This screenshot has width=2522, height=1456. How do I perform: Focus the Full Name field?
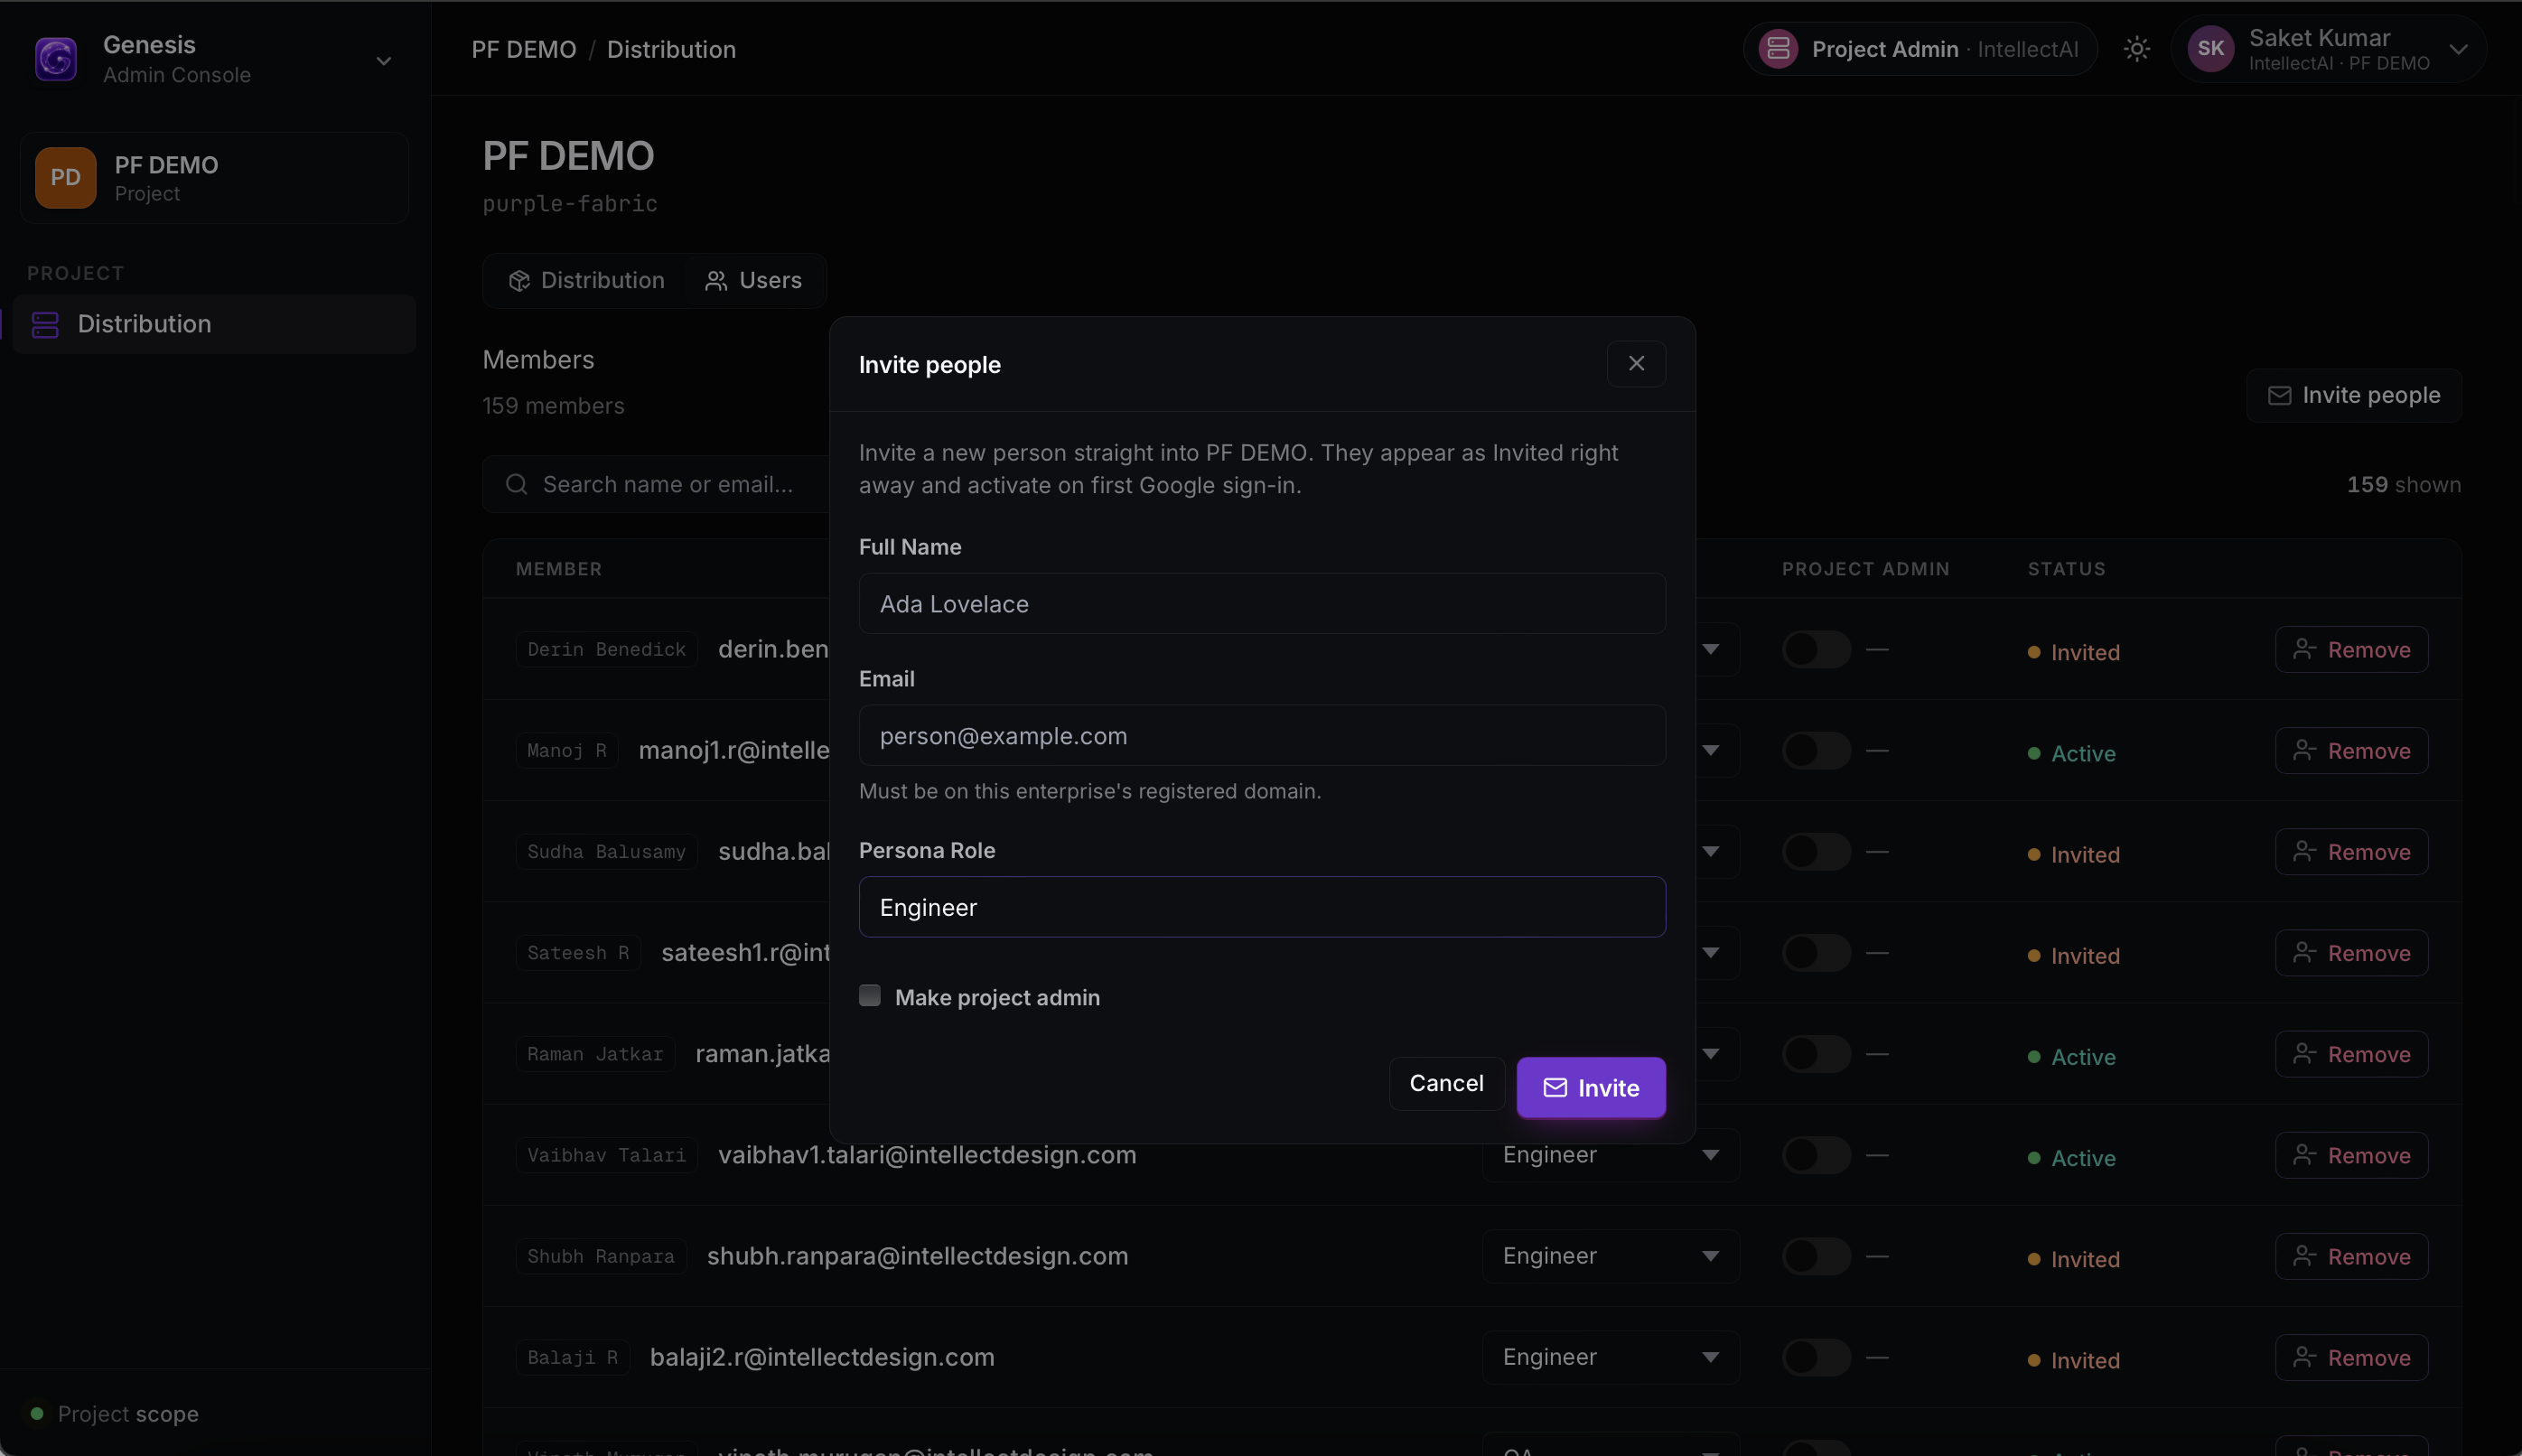(1262, 604)
